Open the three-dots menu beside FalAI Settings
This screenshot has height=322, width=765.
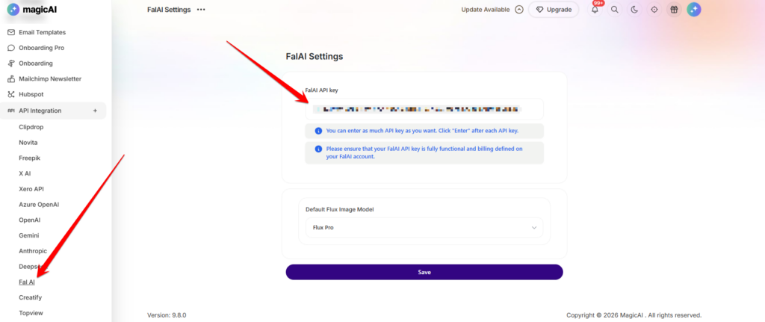coord(201,10)
